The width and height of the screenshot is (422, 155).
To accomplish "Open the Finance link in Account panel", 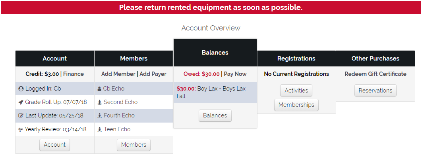I will pos(74,74).
